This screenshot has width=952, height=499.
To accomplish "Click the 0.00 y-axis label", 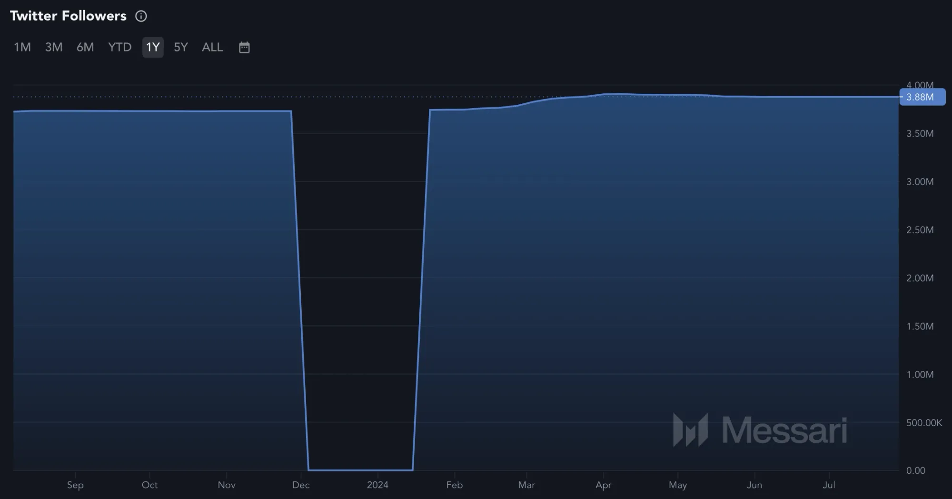I will coord(916,470).
